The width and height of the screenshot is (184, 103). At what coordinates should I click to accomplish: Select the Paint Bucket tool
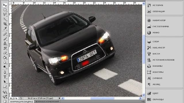[5, 58]
